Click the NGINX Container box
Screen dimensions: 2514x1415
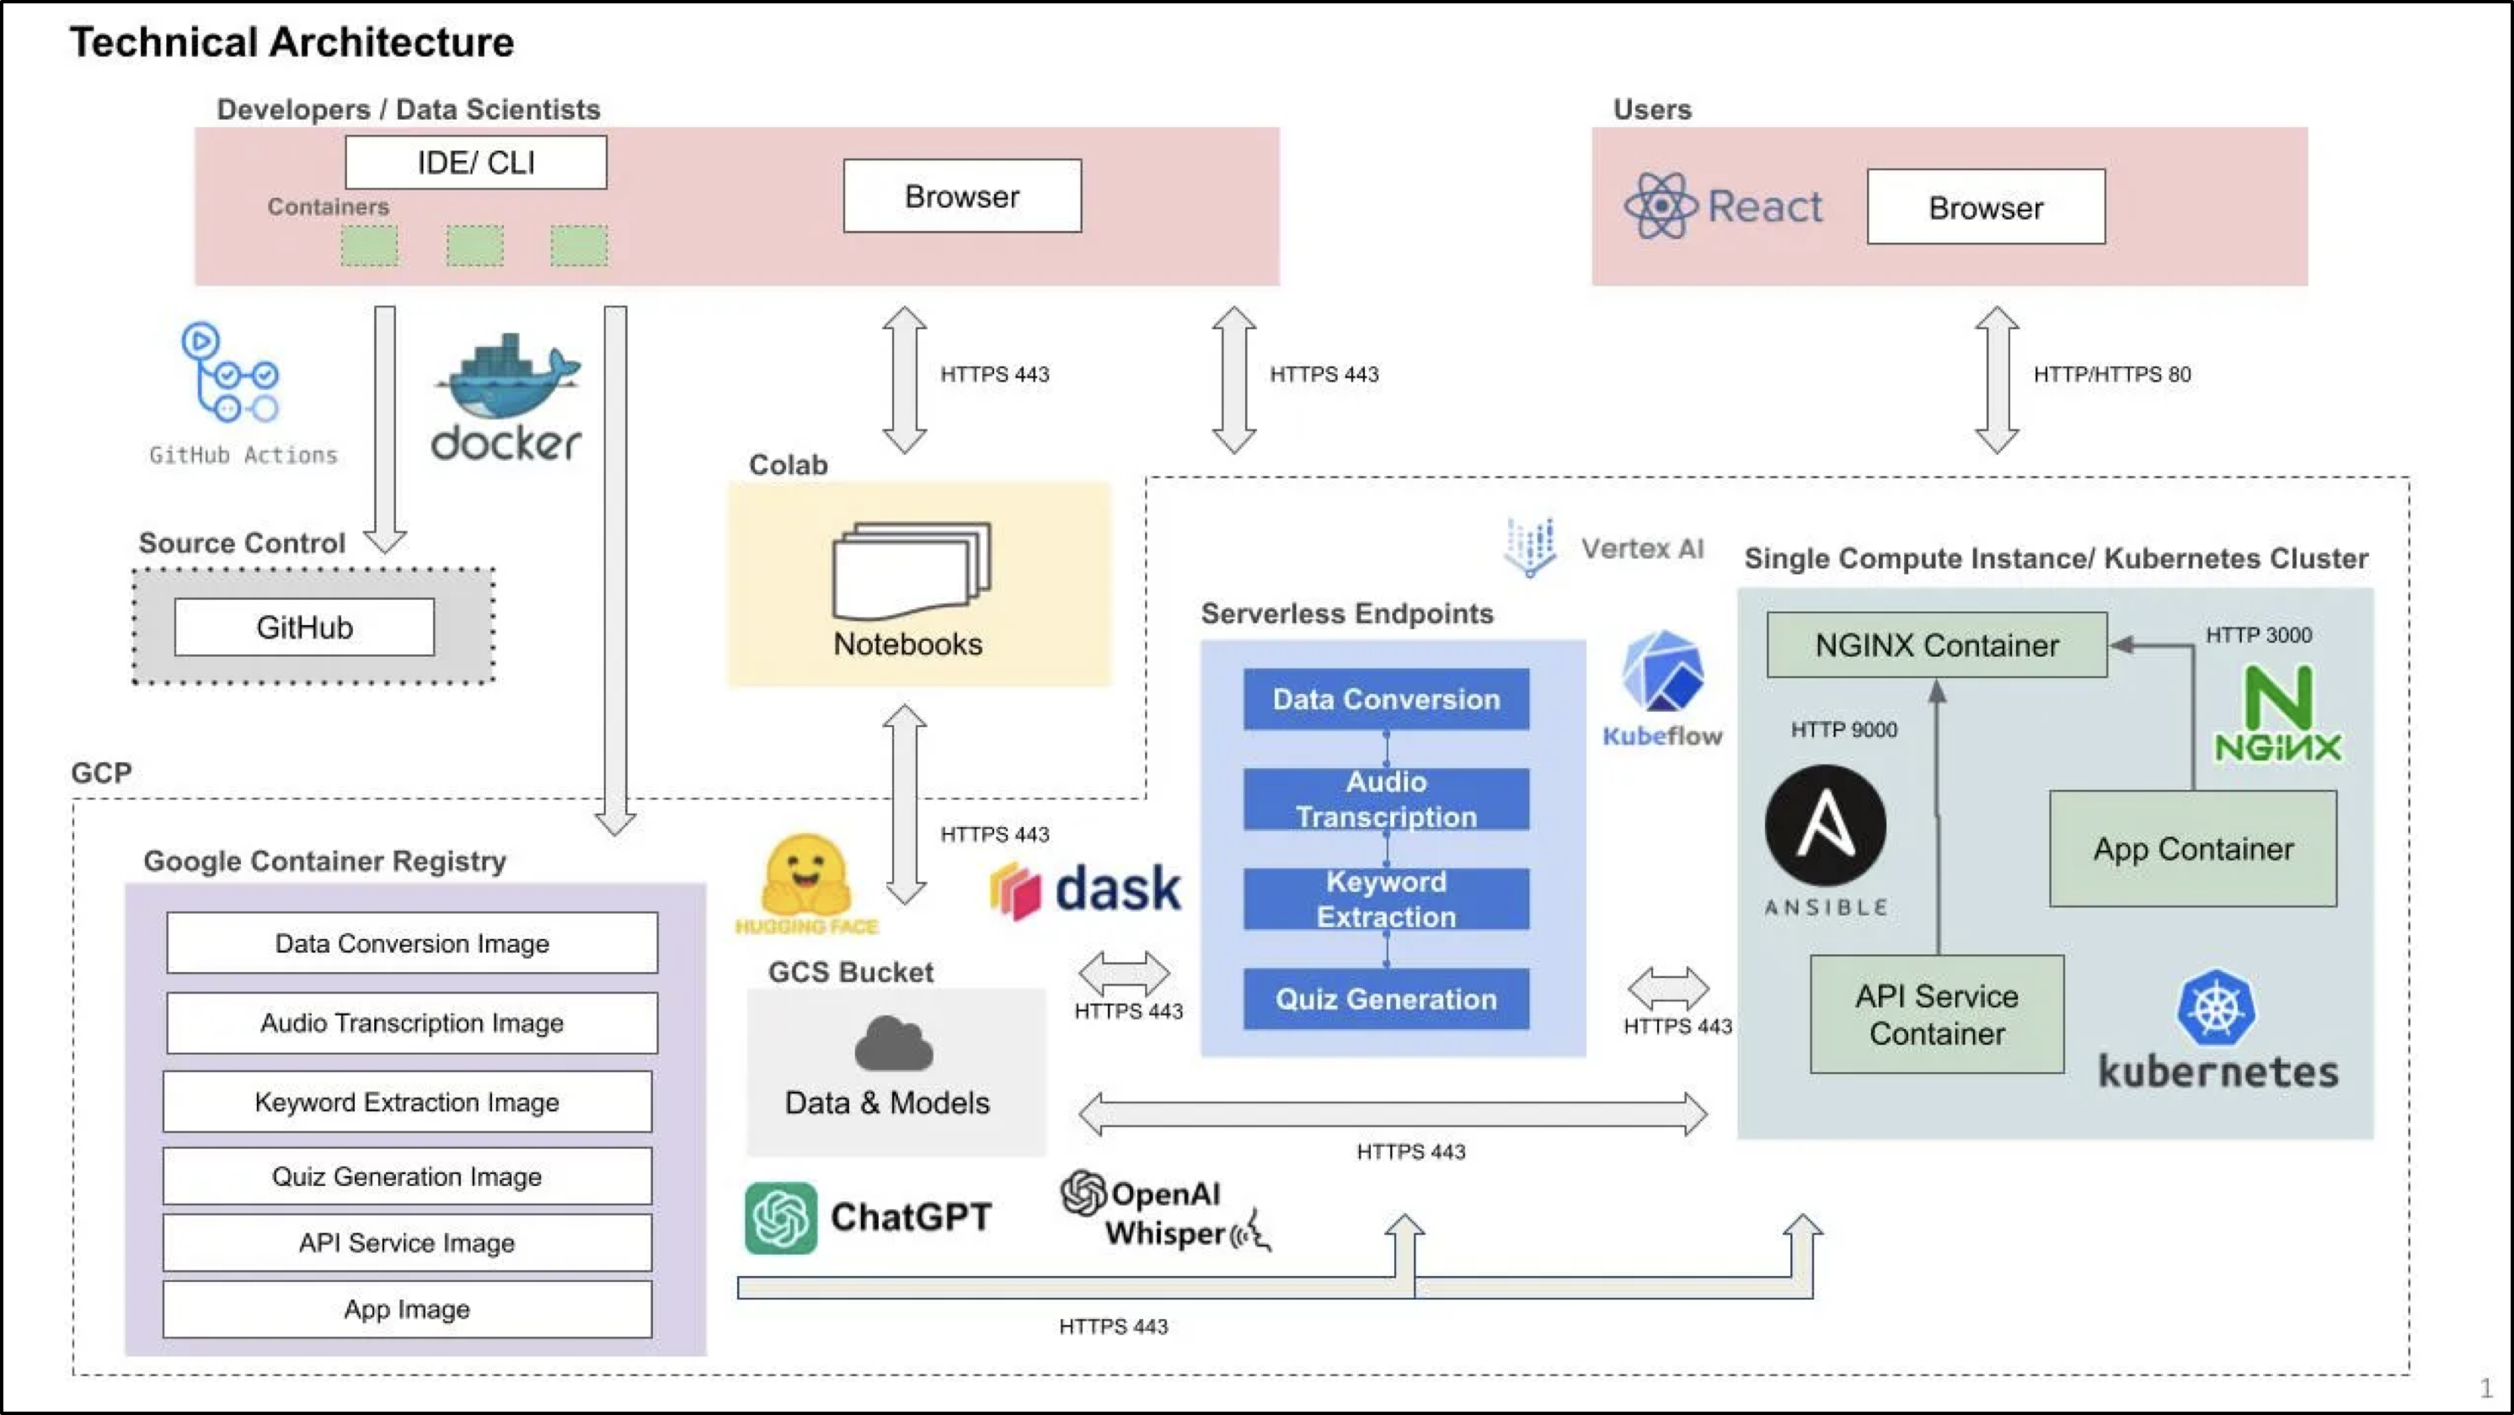[1936, 645]
